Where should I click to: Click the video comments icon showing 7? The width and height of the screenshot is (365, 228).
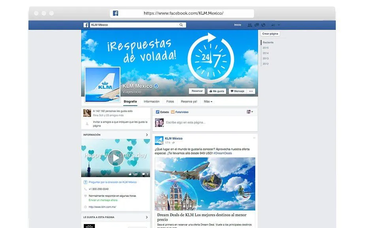(x=143, y=174)
